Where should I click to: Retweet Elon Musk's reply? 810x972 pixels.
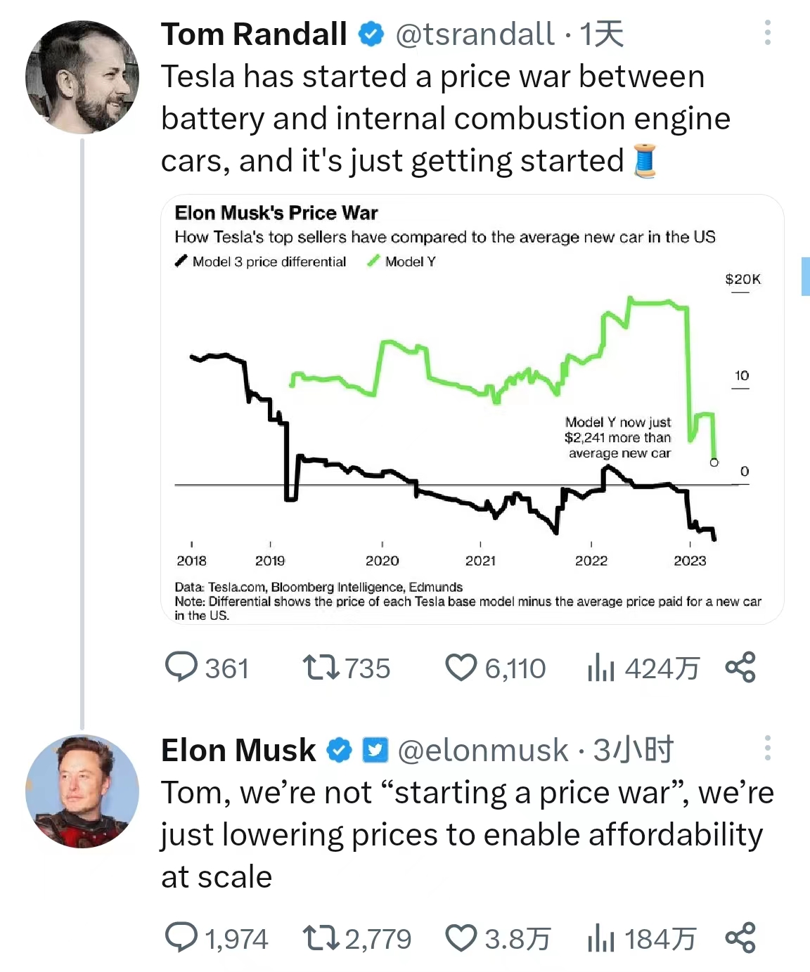[x=321, y=938]
